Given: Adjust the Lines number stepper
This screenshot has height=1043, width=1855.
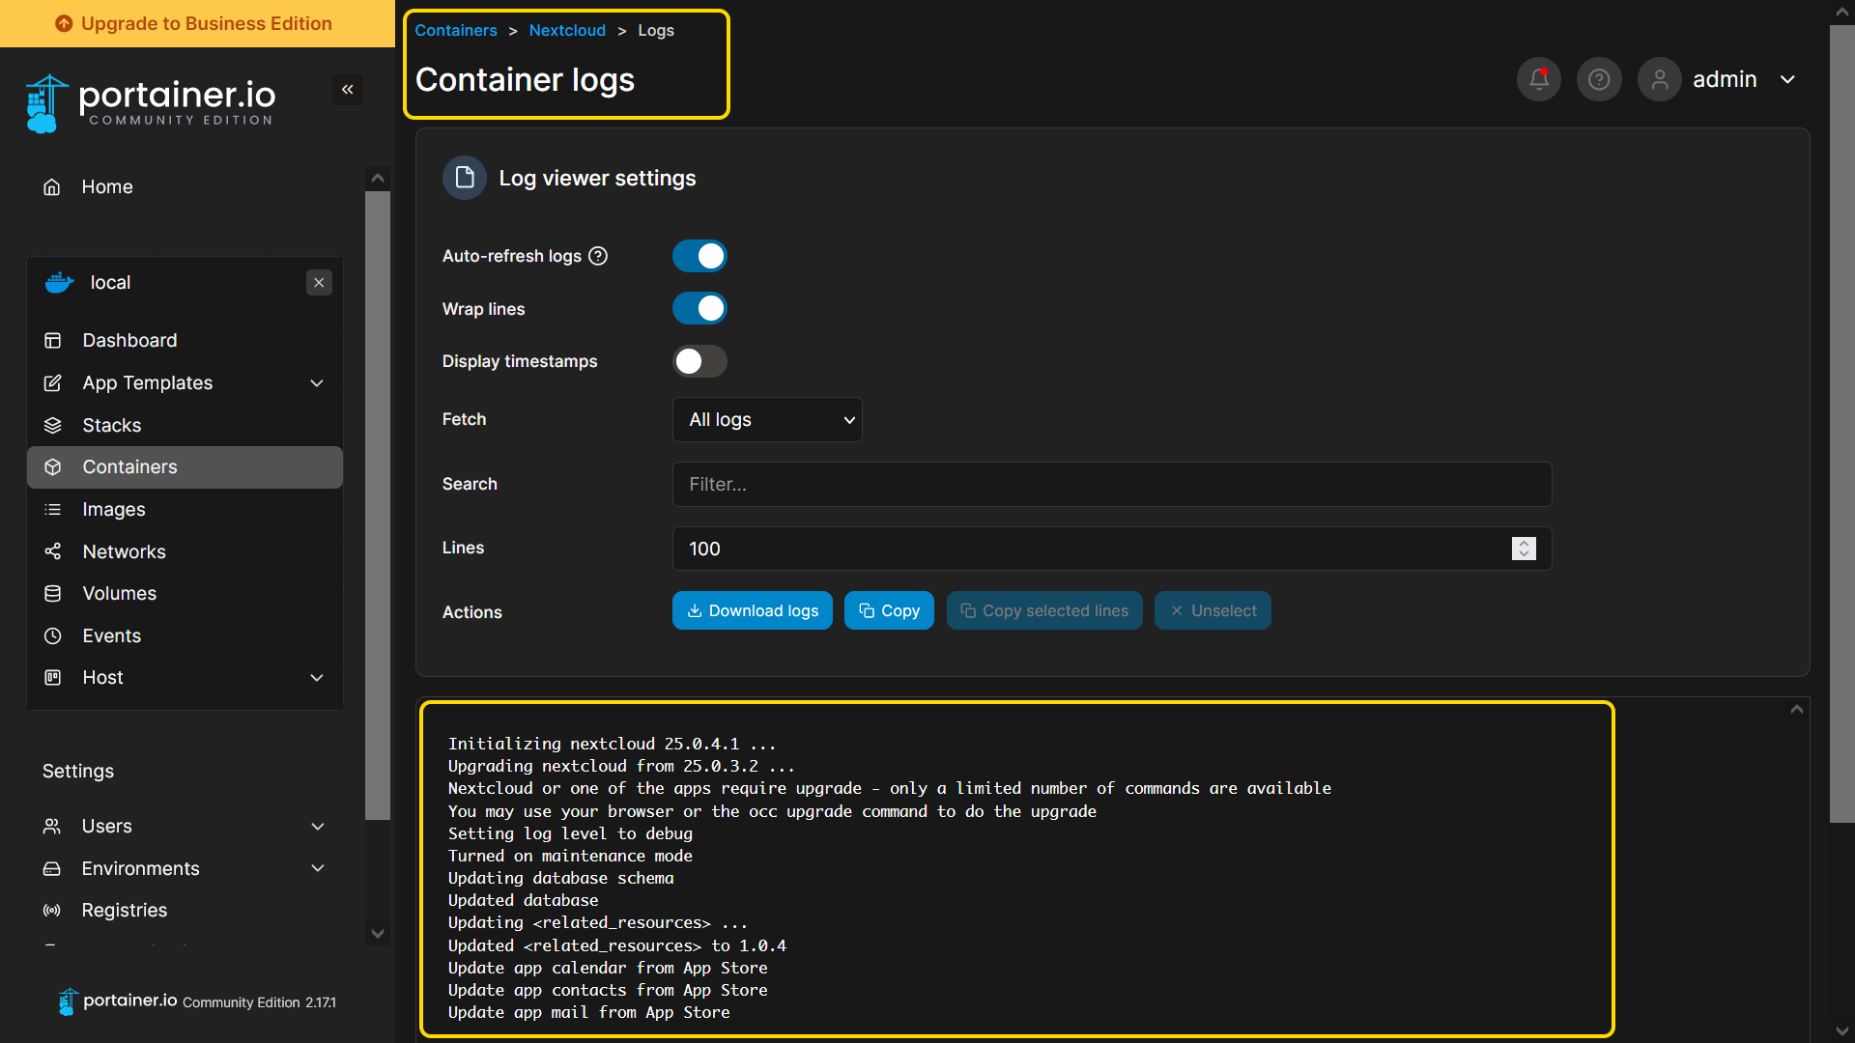Looking at the screenshot, I should 1524,549.
